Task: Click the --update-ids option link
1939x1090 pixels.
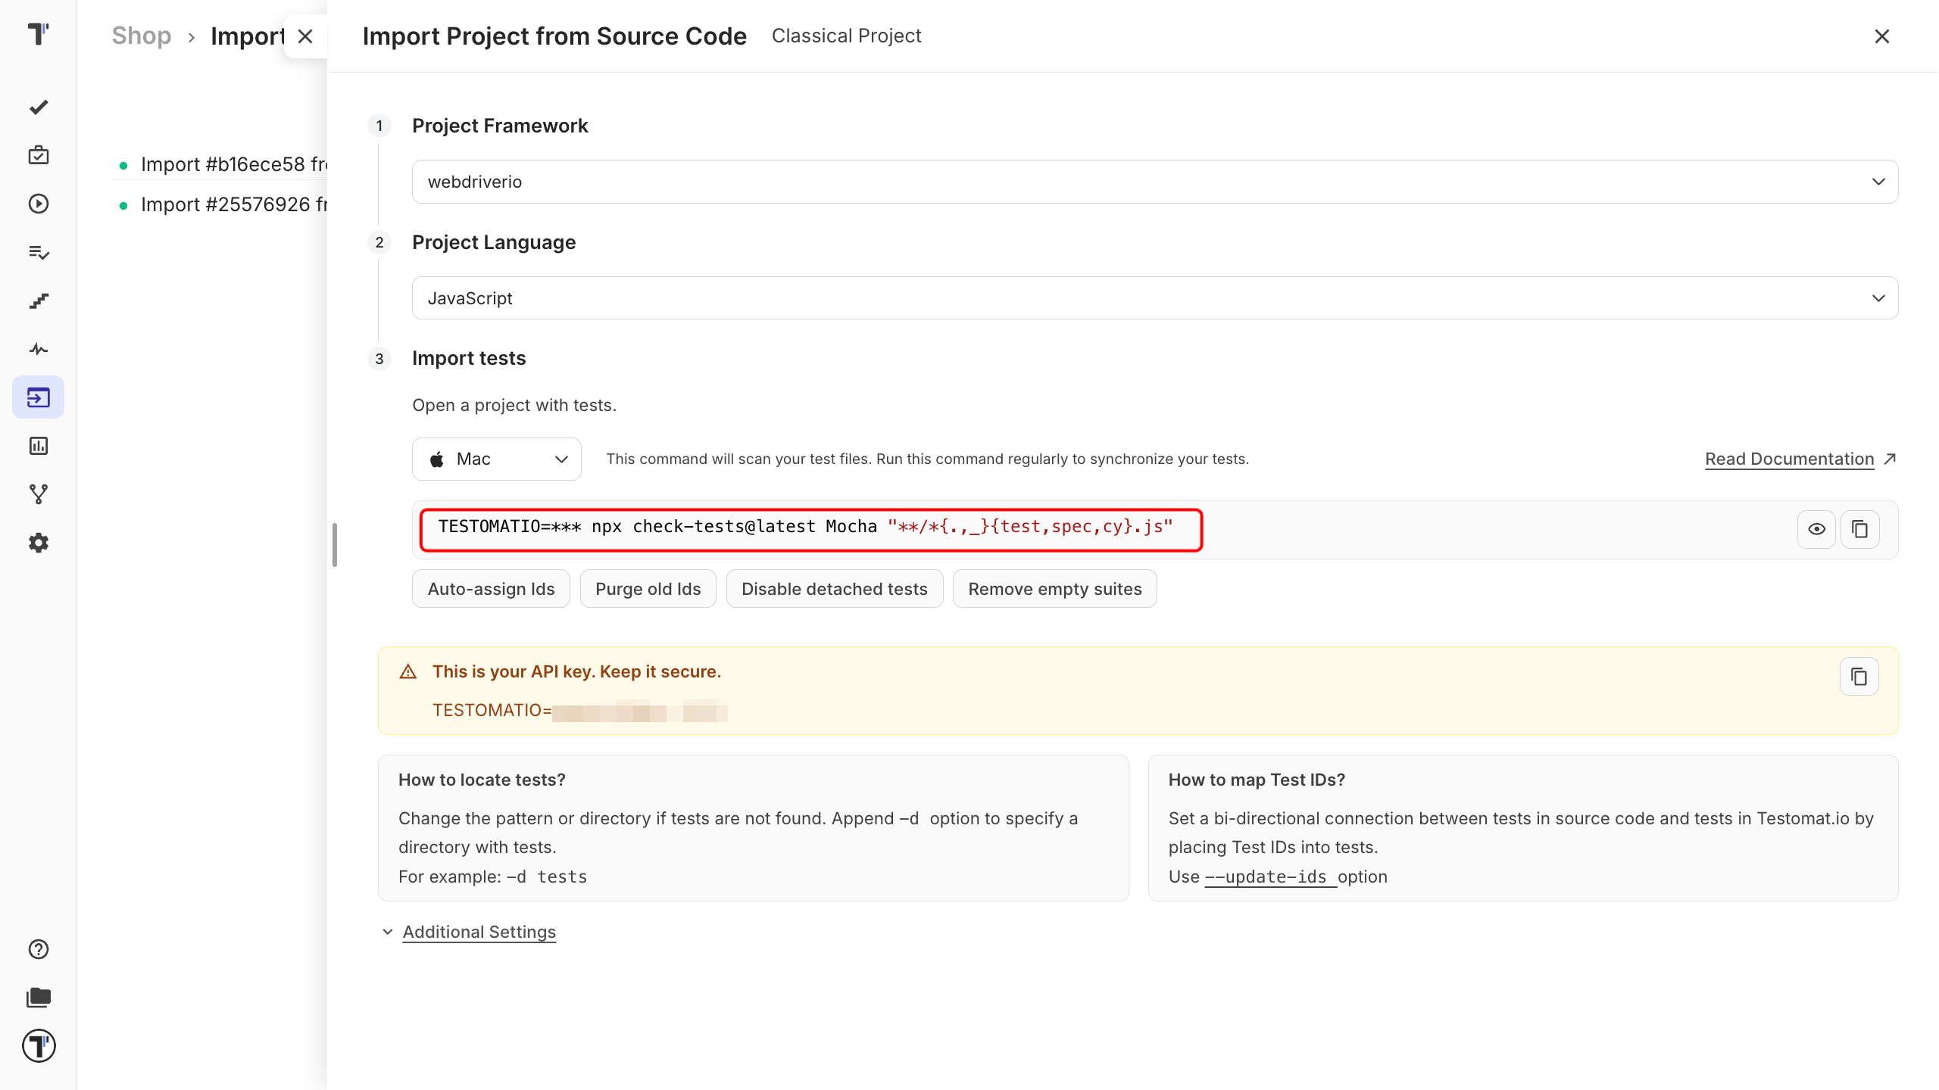Action: [1269, 877]
